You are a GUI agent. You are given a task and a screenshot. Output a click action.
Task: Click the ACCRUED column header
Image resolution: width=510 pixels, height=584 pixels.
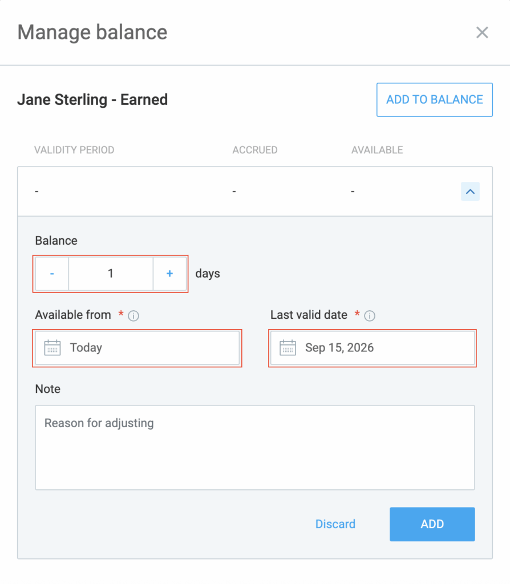click(x=254, y=150)
